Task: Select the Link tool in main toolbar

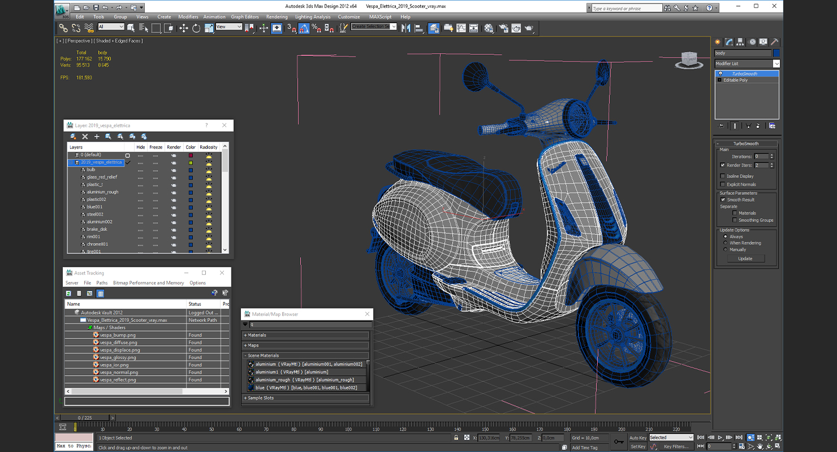Action: point(63,28)
